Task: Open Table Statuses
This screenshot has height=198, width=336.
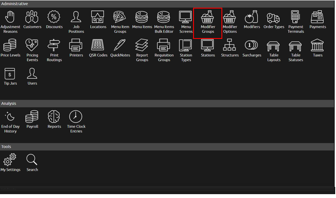Action: tap(296, 50)
